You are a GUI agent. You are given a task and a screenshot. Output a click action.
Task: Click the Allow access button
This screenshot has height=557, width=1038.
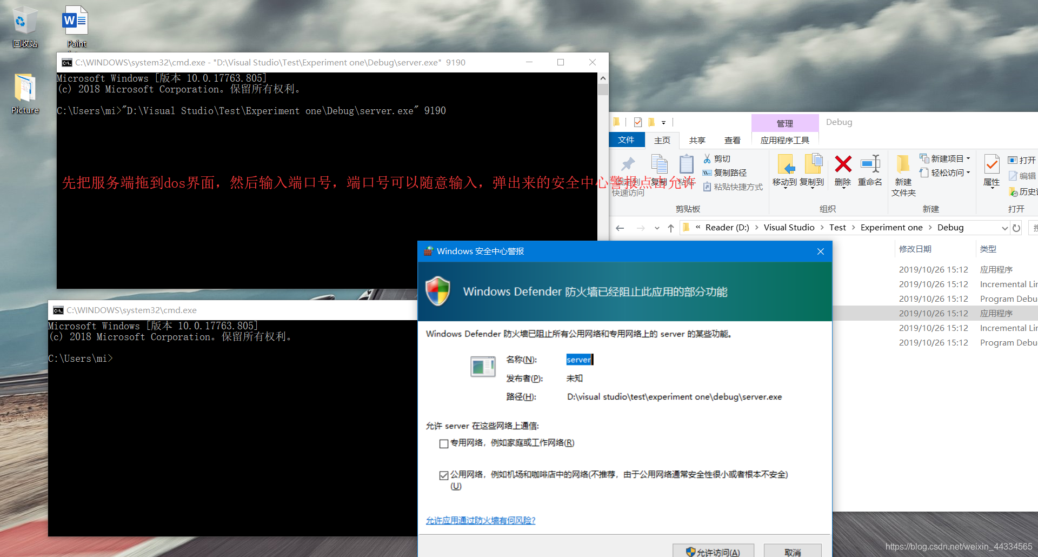pyautogui.click(x=713, y=552)
